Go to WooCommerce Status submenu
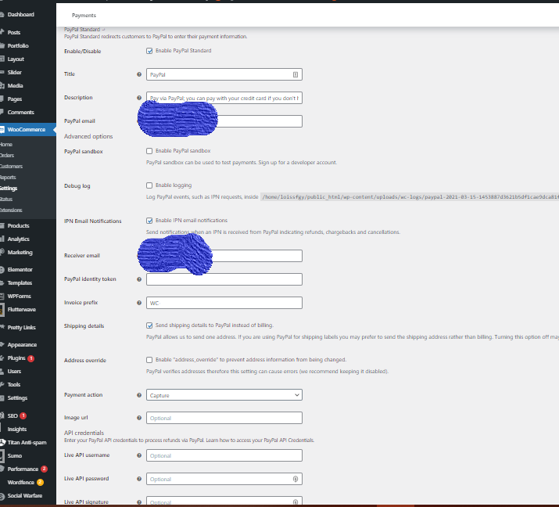Image resolution: width=559 pixels, height=507 pixels. click(x=6, y=199)
